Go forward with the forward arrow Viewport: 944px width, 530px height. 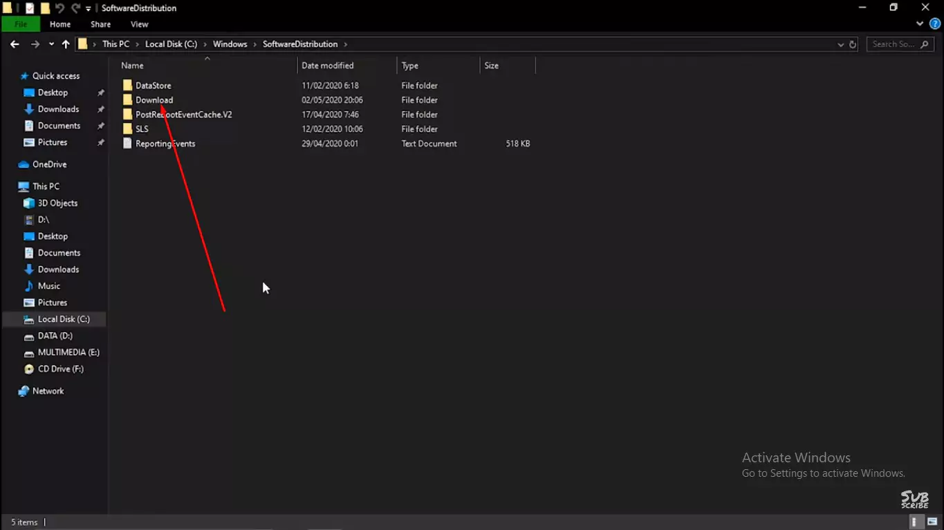click(x=35, y=44)
